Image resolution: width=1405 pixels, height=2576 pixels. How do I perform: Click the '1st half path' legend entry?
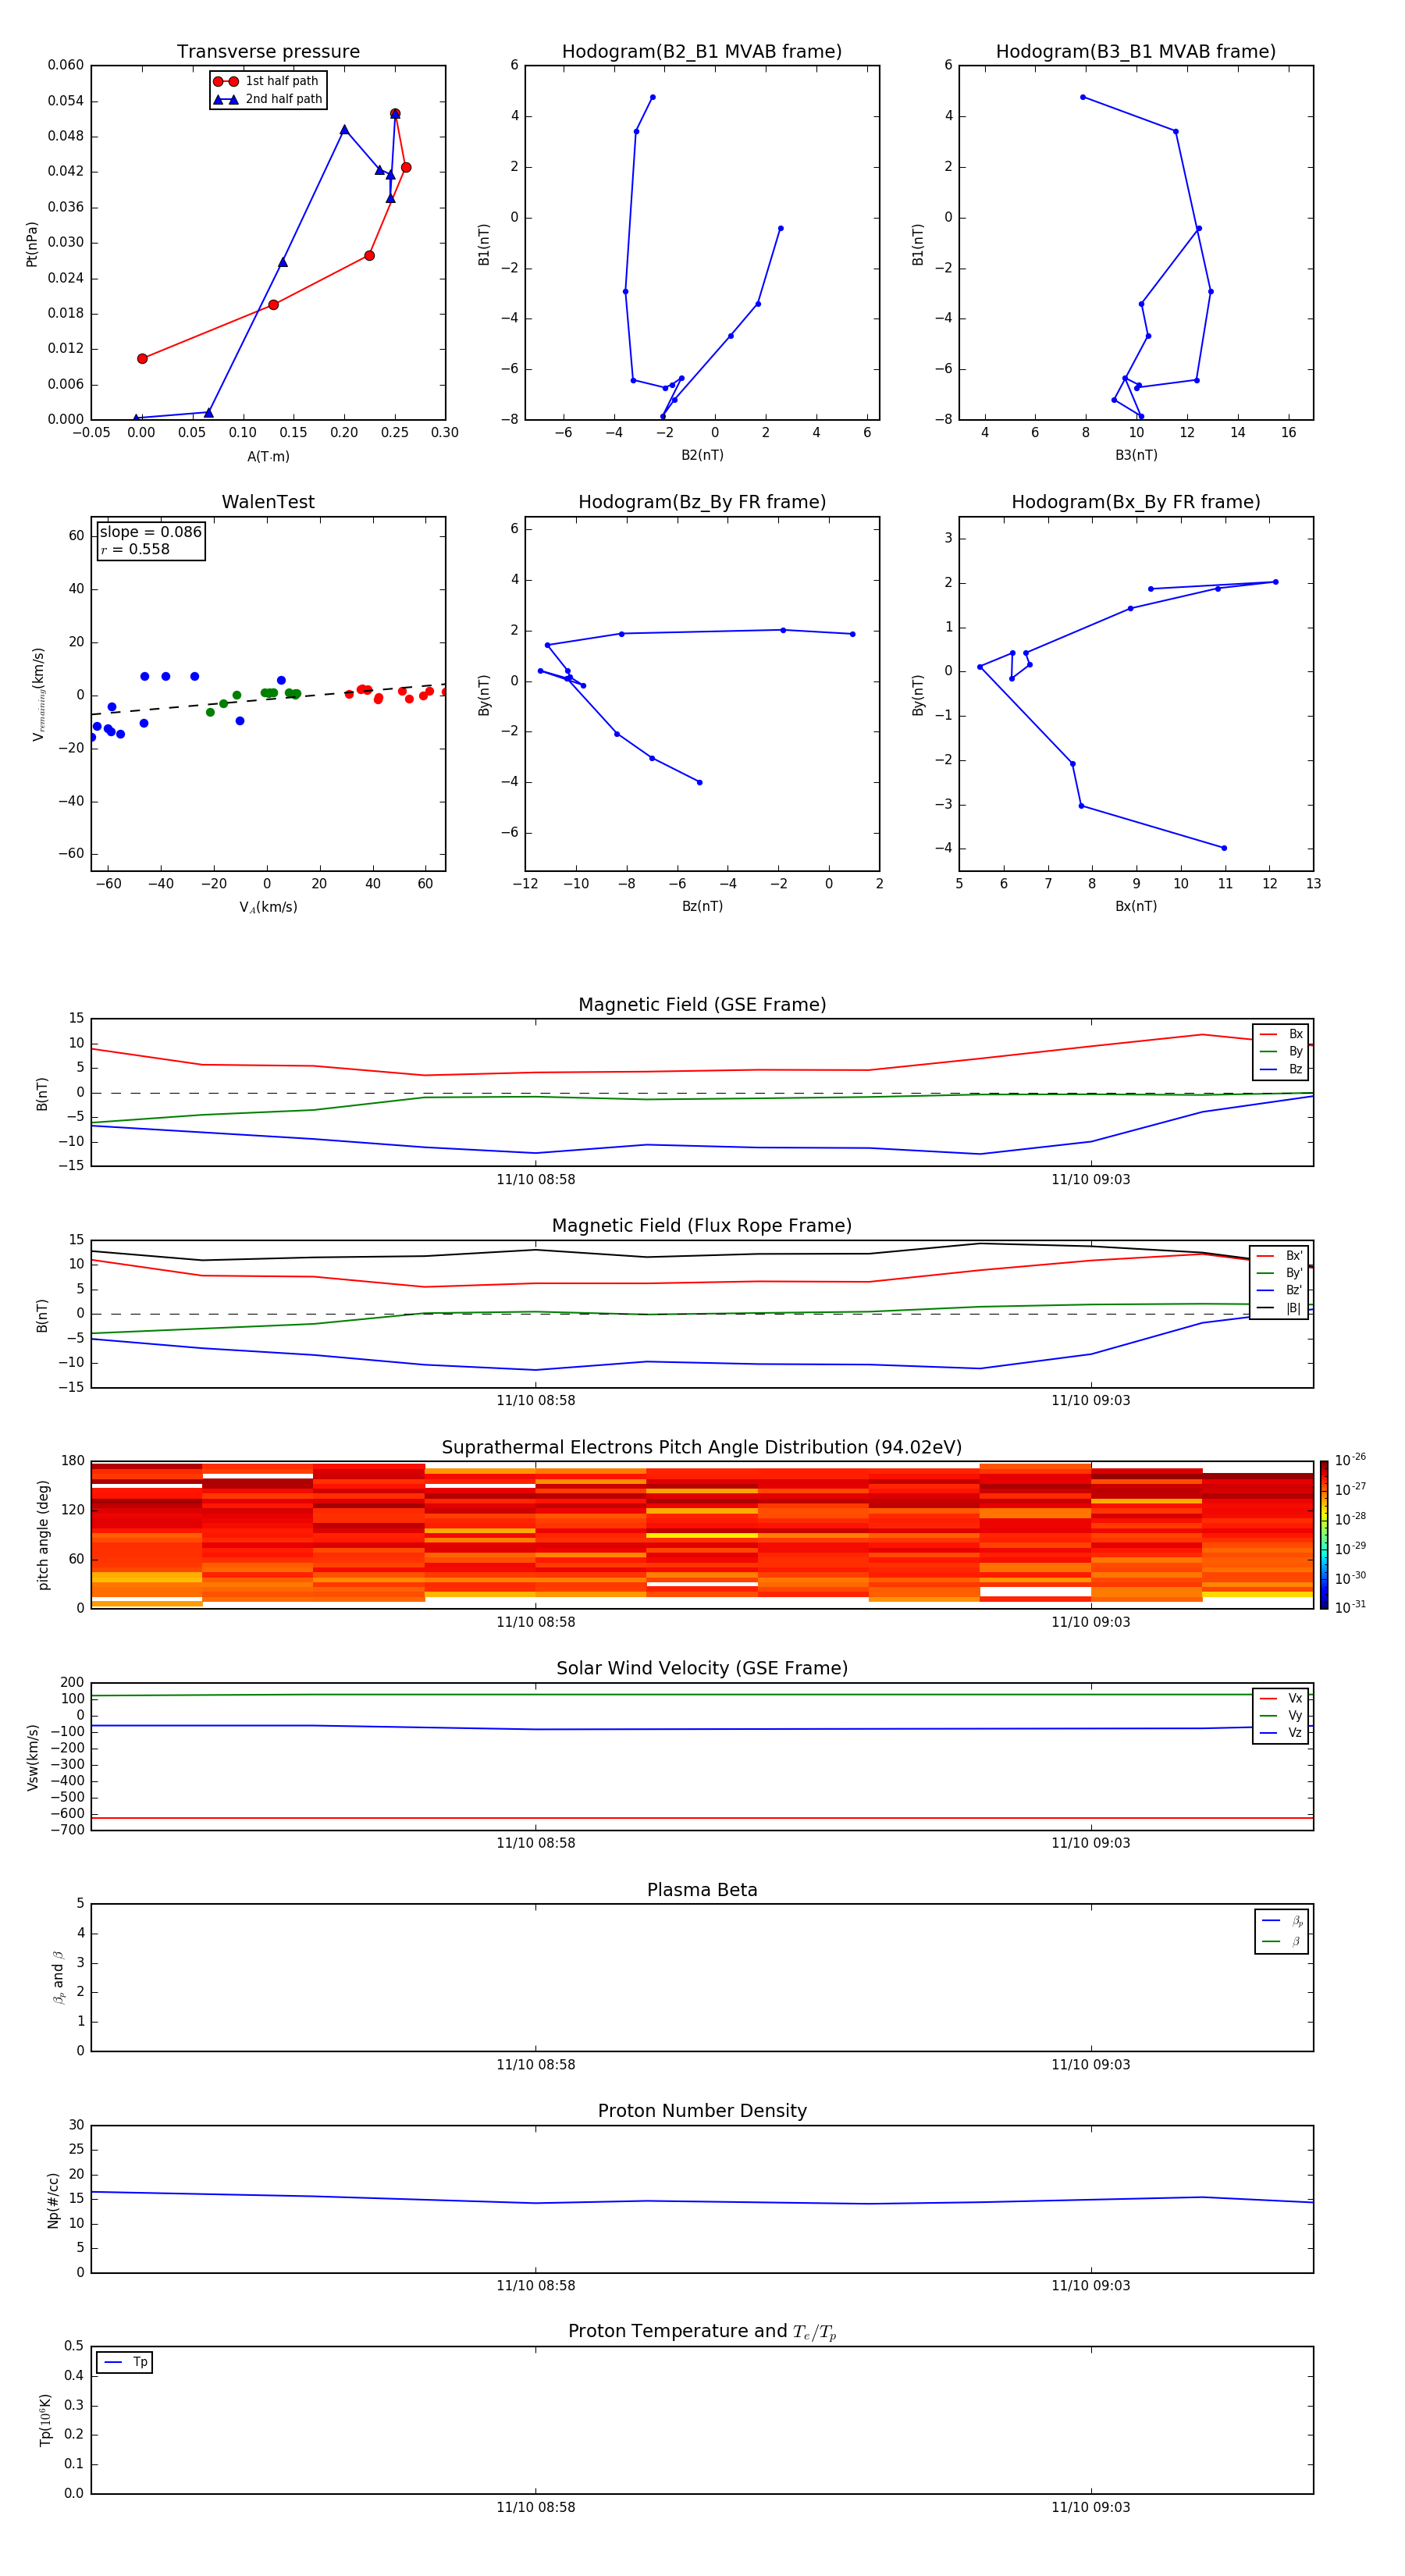[x=267, y=81]
